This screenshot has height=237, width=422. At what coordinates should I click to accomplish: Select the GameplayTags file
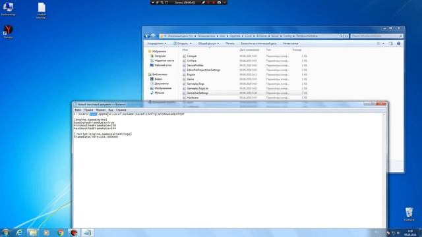tap(196, 84)
